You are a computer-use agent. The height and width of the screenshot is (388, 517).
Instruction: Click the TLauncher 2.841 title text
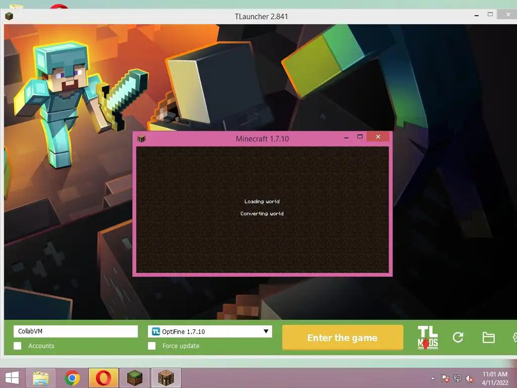point(261,17)
